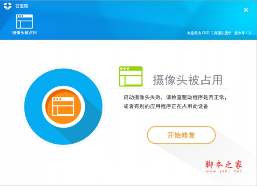
Task: Click the 开始修复 button
Action: tap(181, 135)
